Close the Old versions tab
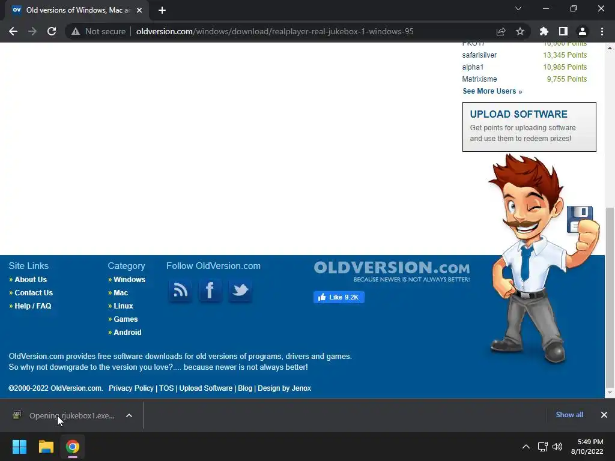Image resolution: width=615 pixels, height=461 pixels. point(139,10)
